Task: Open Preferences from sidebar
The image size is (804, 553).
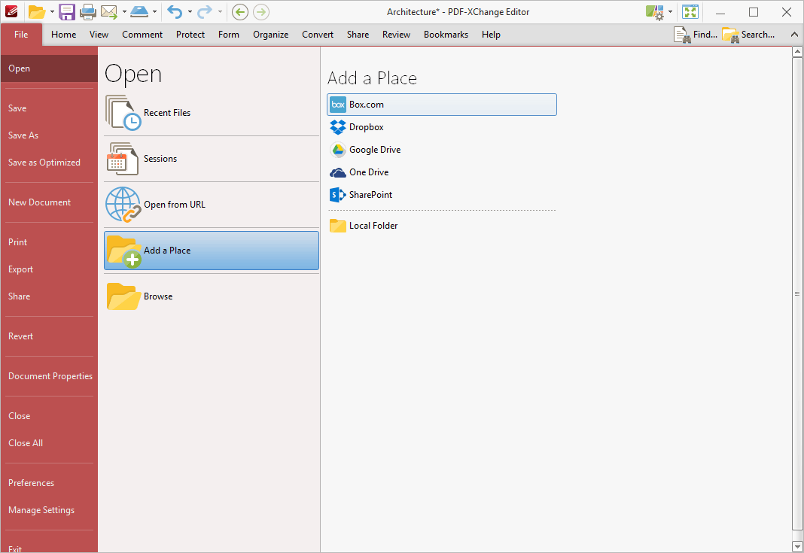Action: (49, 483)
